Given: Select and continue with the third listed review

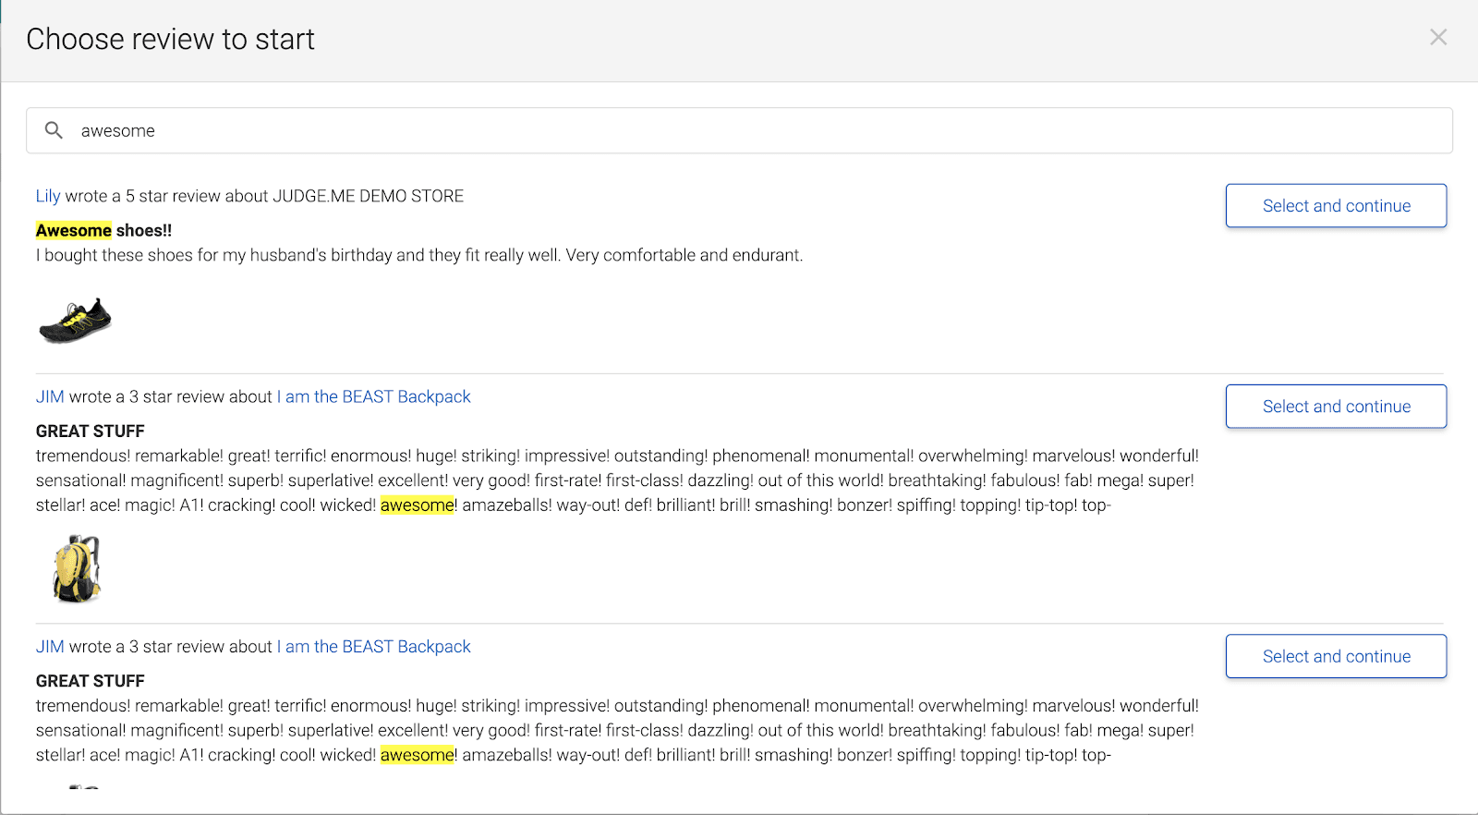Looking at the screenshot, I should coord(1336,656).
